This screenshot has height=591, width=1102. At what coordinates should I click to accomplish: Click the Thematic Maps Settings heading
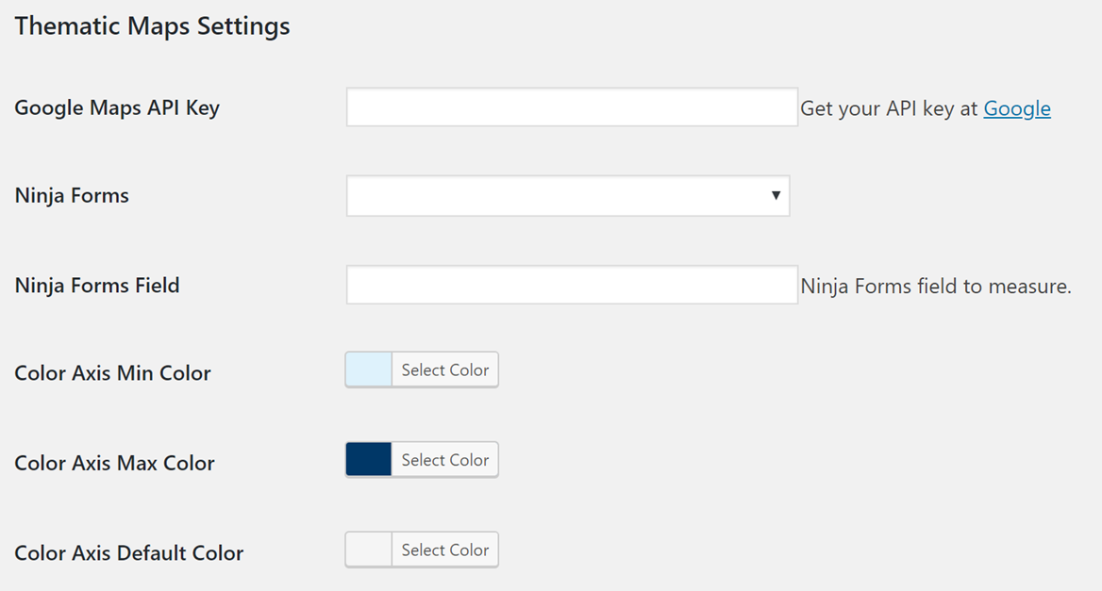[152, 26]
